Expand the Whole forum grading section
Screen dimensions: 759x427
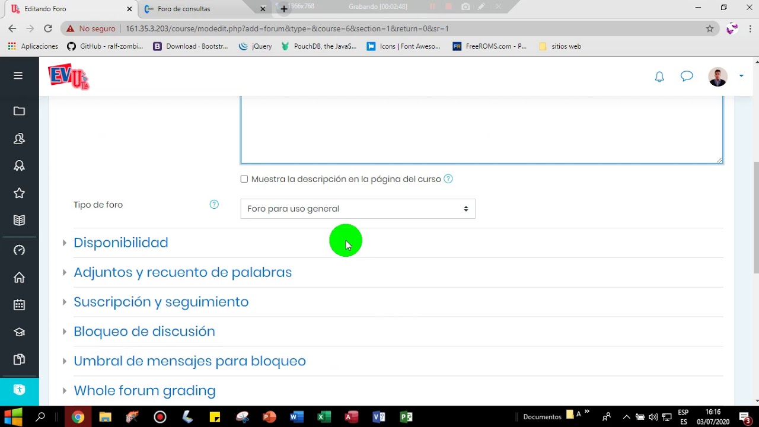click(x=145, y=391)
